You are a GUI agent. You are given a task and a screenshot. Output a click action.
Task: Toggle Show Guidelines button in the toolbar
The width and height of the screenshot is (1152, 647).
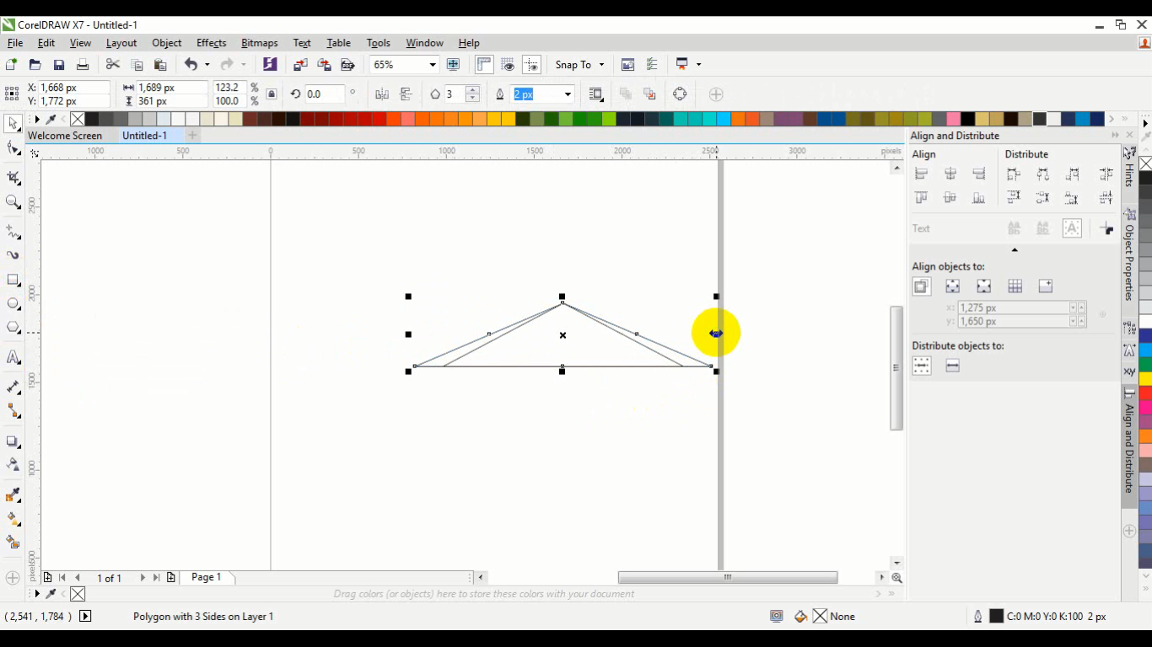point(531,65)
